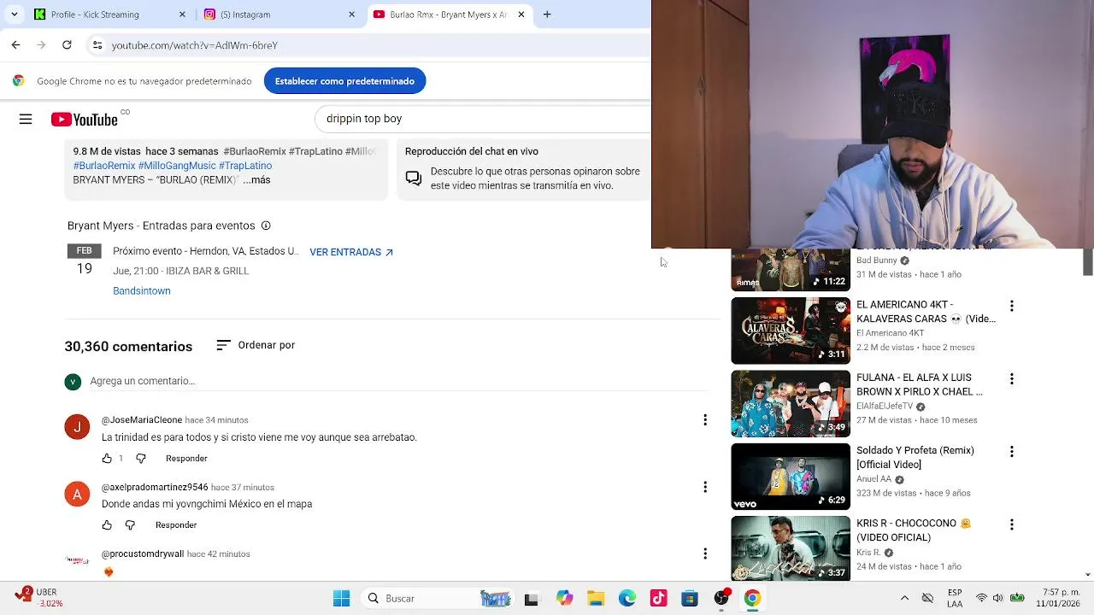The height and width of the screenshot is (615, 1094).
Task: Close the Profile - Kick Streaming tab
Action: pyautogui.click(x=182, y=15)
